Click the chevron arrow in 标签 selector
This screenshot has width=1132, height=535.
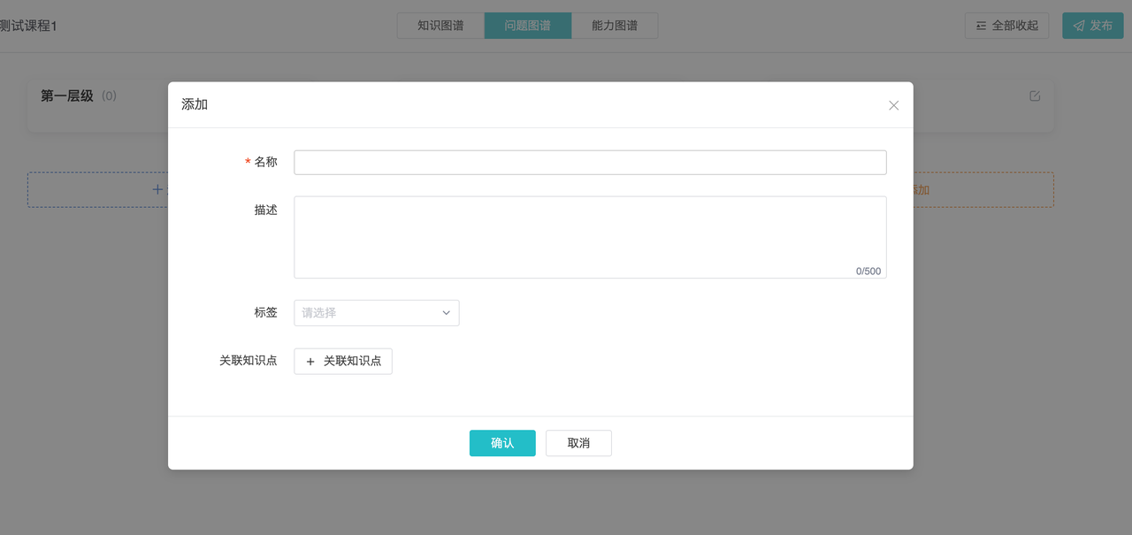coord(447,313)
